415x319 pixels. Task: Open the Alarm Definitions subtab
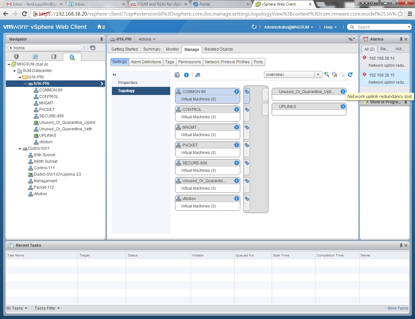(x=146, y=62)
